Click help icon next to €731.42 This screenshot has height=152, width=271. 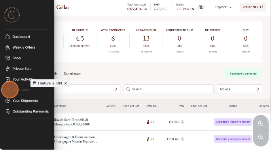click(182, 139)
